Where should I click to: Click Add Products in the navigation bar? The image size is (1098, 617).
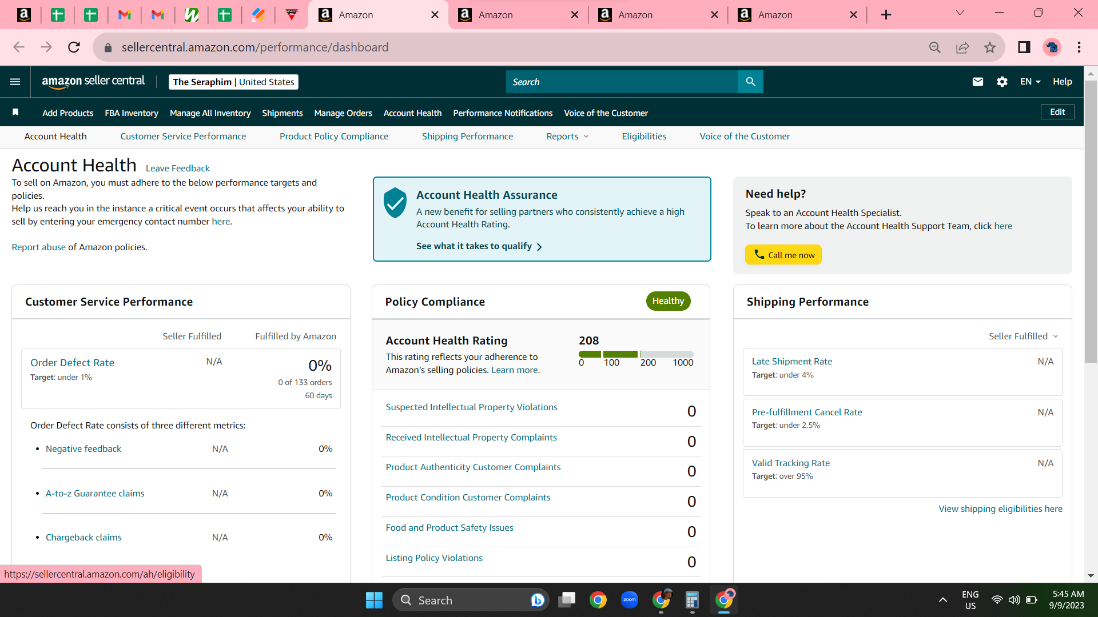click(x=67, y=113)
